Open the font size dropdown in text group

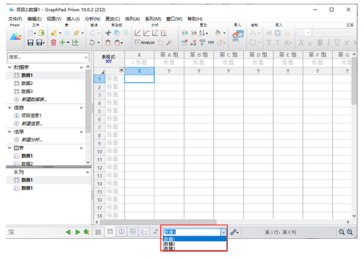308,32
